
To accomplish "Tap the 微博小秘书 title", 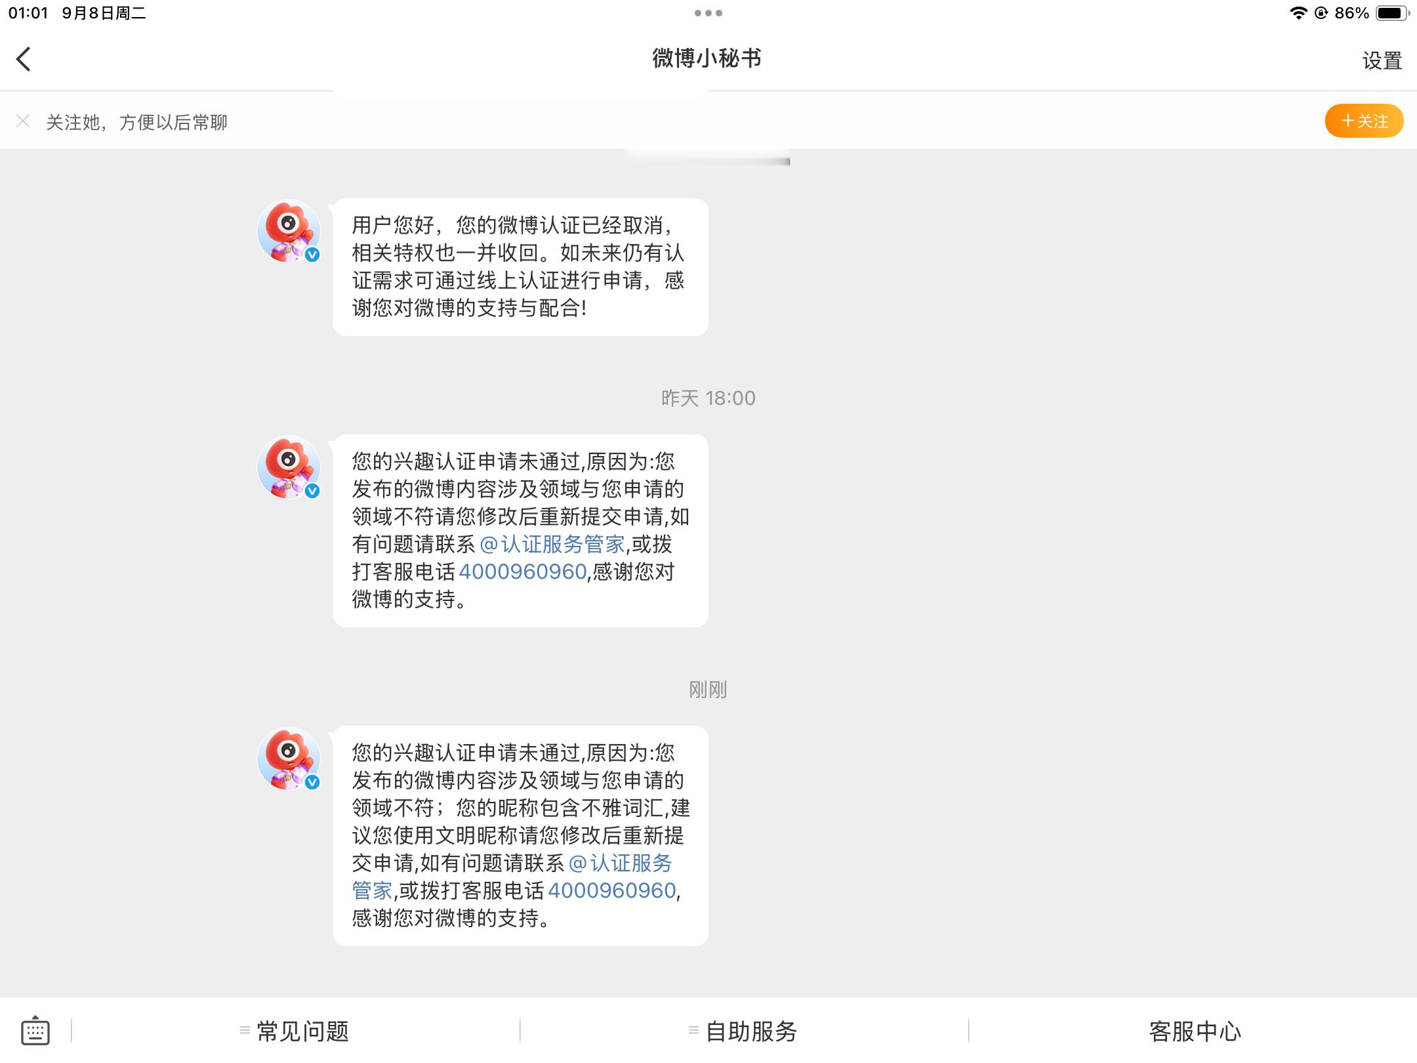I will 707,58.
